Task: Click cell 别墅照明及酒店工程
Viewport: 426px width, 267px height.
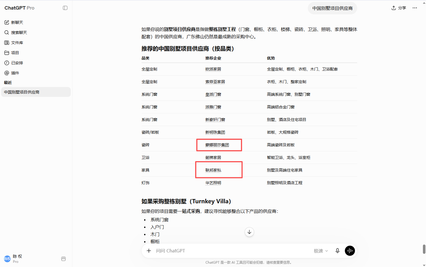Action: [x=285, y=183]
